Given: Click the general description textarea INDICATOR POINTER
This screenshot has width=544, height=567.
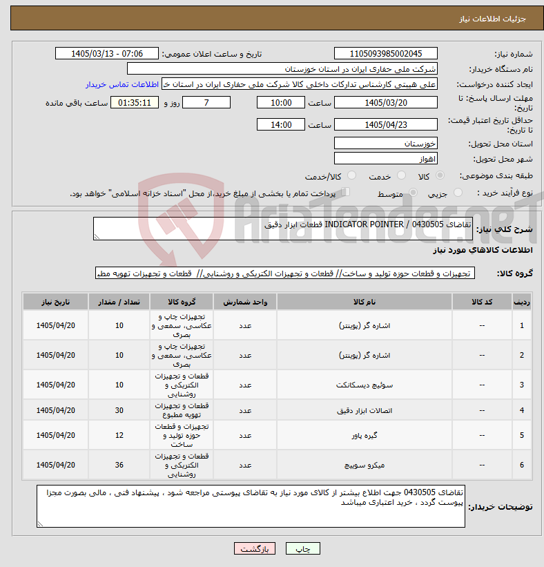Looking at the screenshot, I should click(282, 229).
